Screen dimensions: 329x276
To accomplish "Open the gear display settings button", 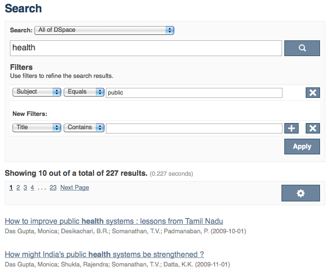I will pos(300,193).
